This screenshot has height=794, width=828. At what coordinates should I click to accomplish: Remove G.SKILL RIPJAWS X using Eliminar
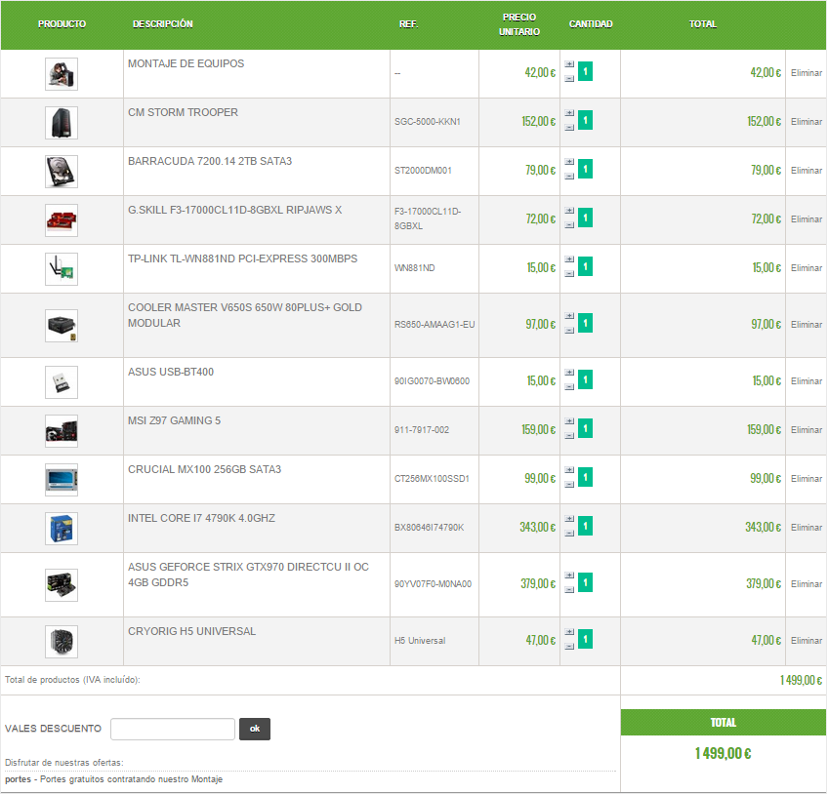[x=807, y=218]
